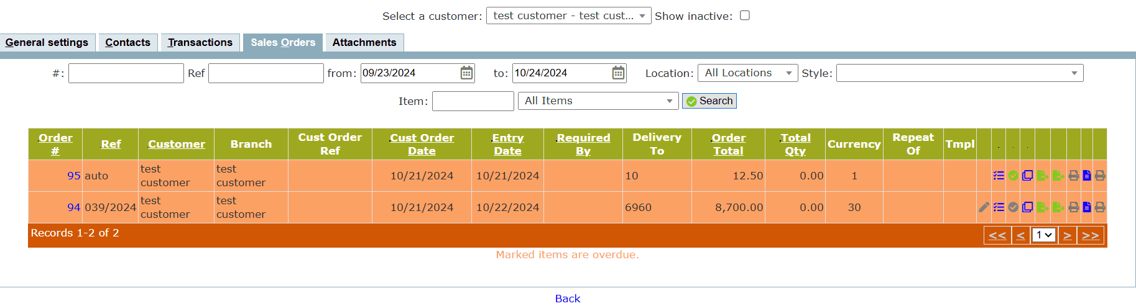The height and width of the screenshot is (306, 1136).
Task: Open the Attachments tab
Action: click(364, 42)
